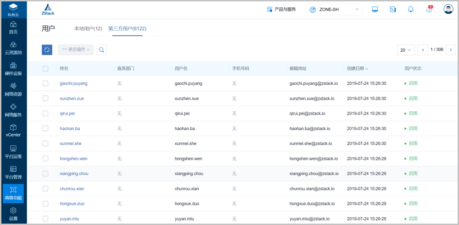Select the 第三方用户(6122) tab
The width and height of the screenshot is (459, 225).
pos(127,28)
